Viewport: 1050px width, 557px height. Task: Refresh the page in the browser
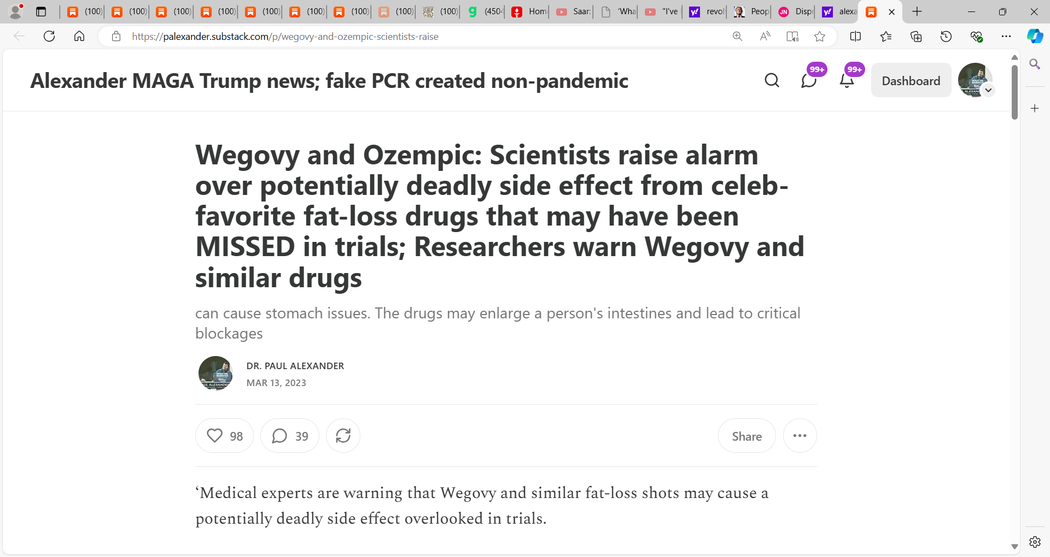[x=49, y=37]
